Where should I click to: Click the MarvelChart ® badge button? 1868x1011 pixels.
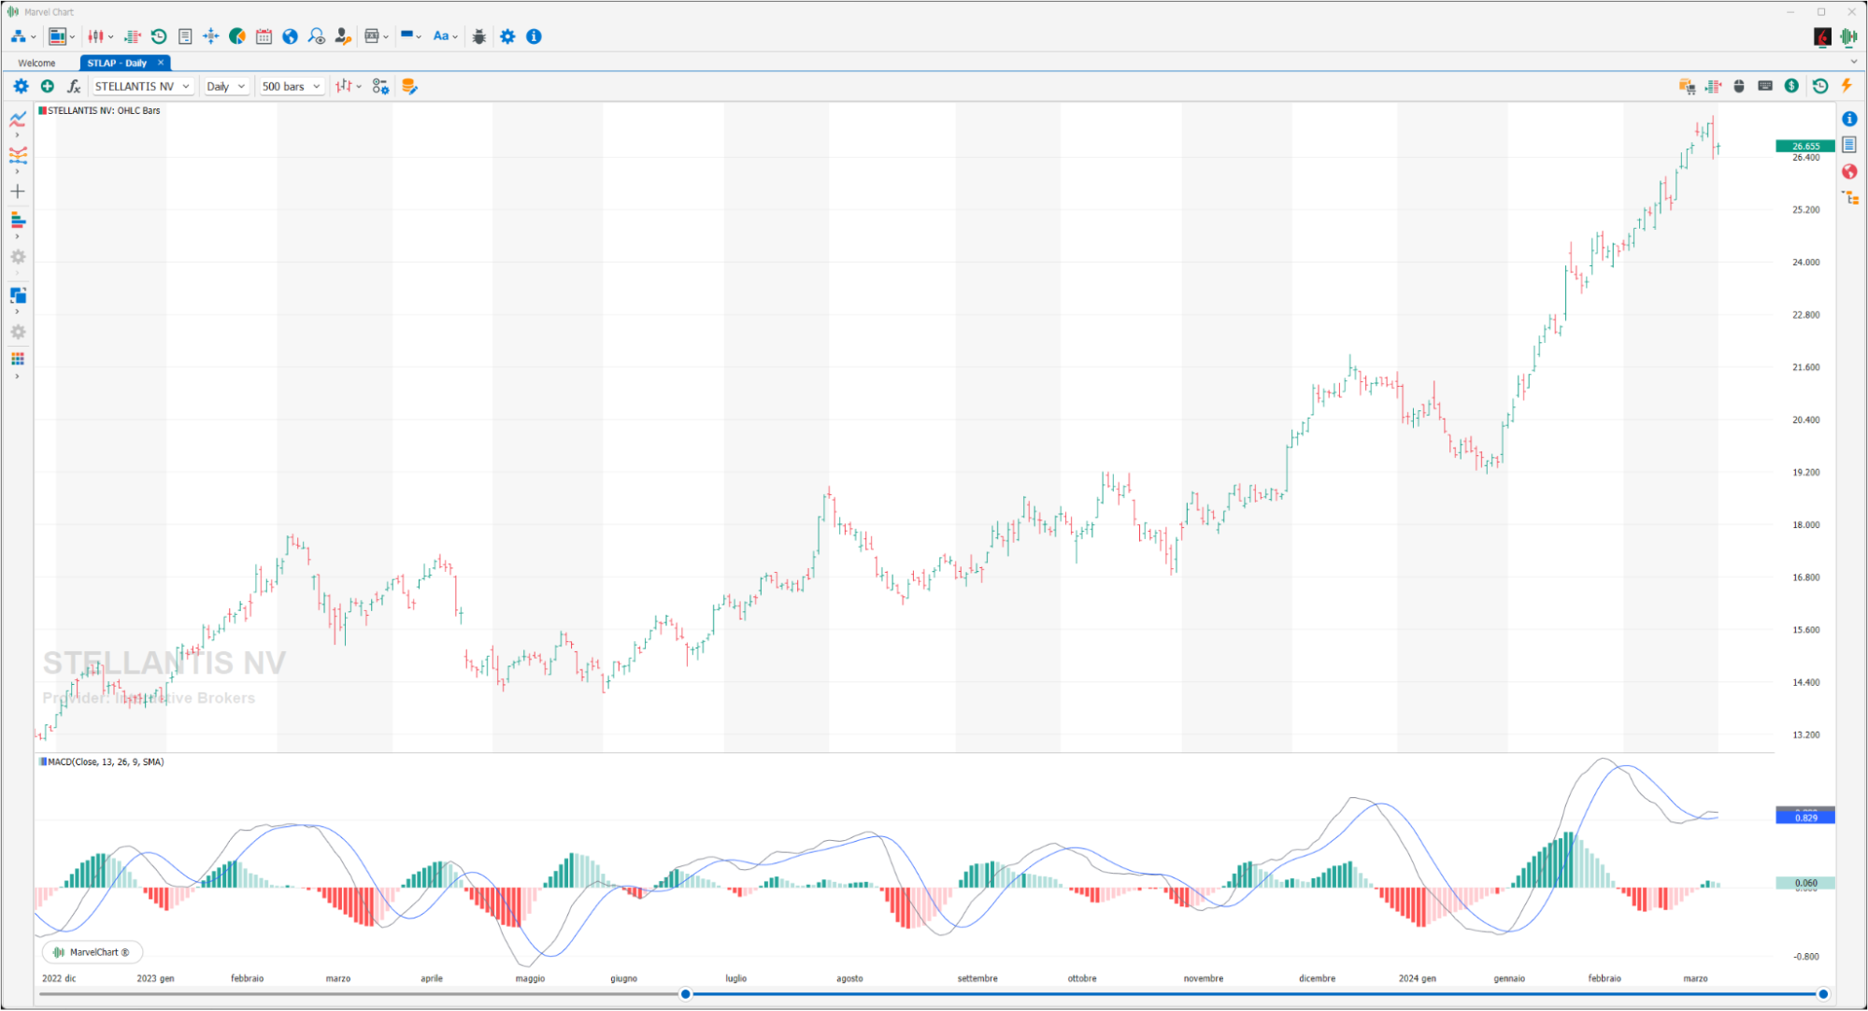coord(93,952)
